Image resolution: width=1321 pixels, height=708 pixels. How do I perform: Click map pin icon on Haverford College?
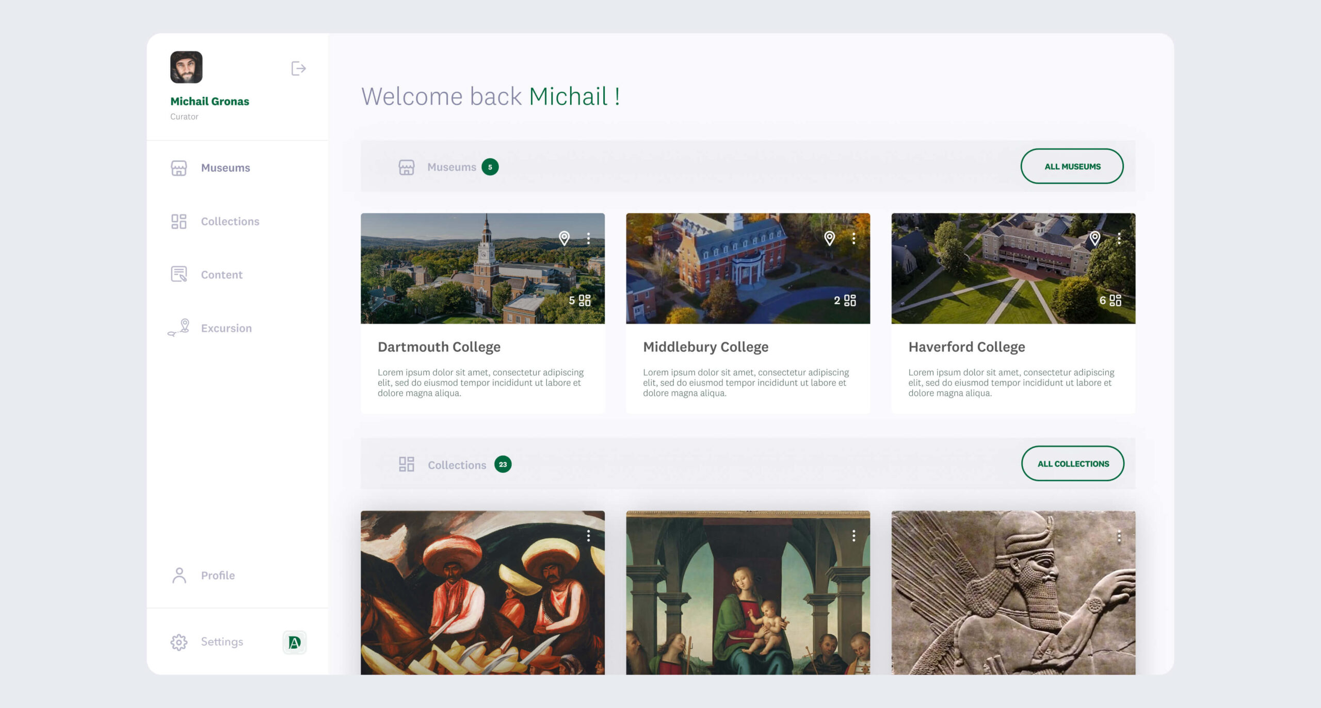(1094, 238)
